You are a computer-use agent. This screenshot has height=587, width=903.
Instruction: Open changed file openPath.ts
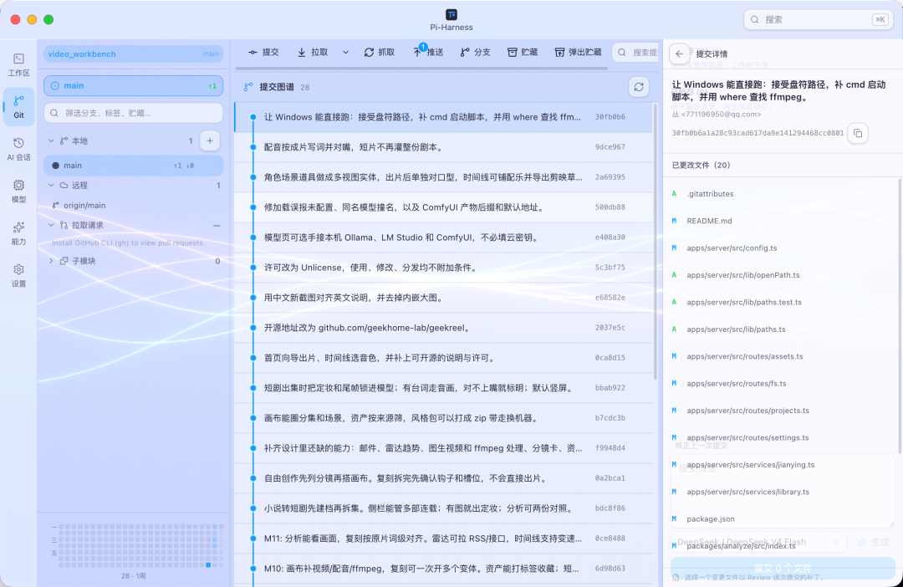[x=780, y=275]
